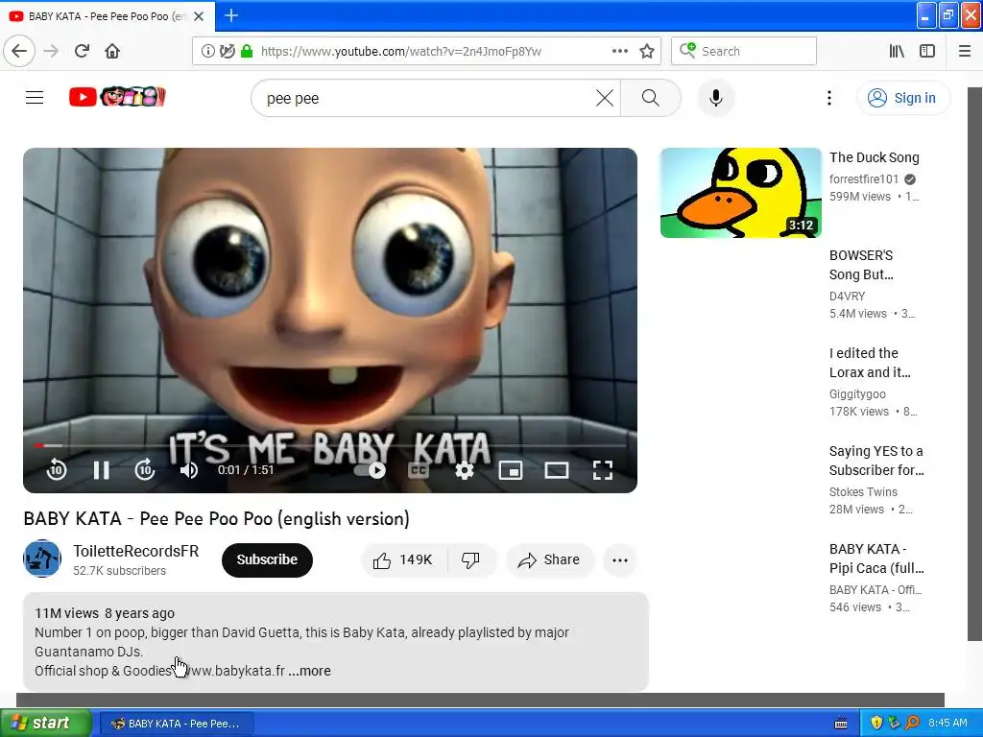Enable miniplayer mode icon
The height and width of the screenshot is (737, 983).
coord(511,470)
